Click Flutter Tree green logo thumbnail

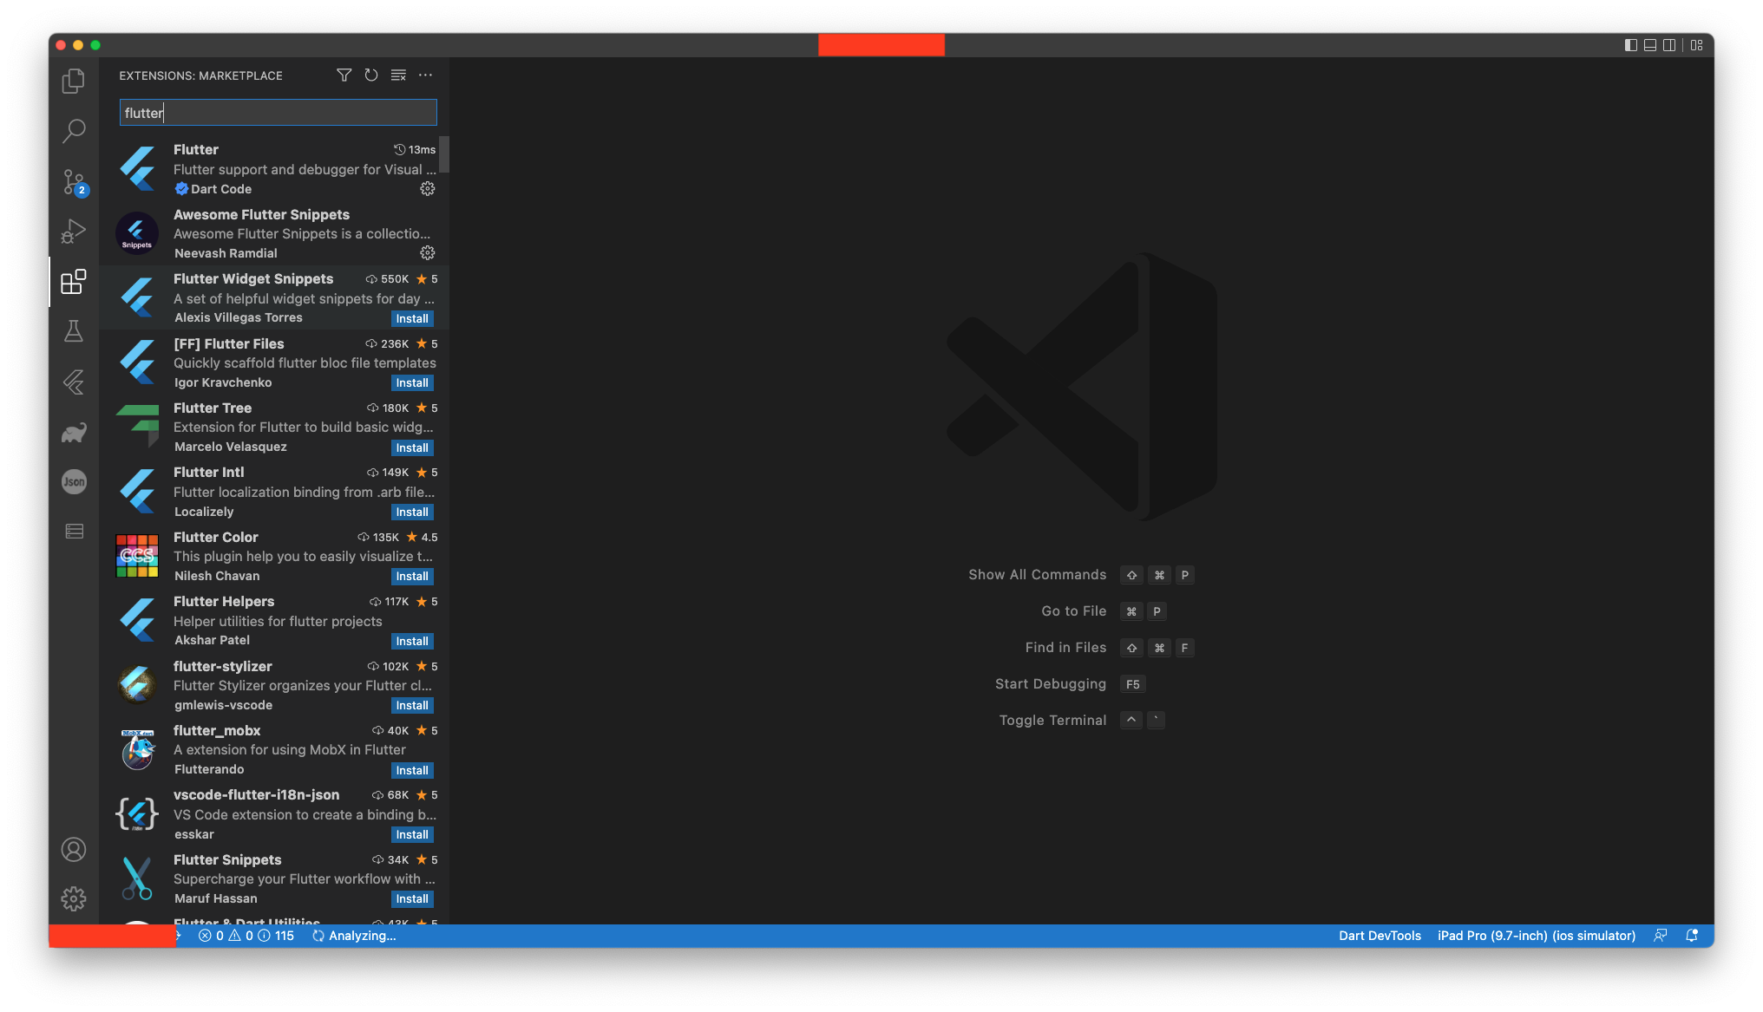tap(137, 428)
